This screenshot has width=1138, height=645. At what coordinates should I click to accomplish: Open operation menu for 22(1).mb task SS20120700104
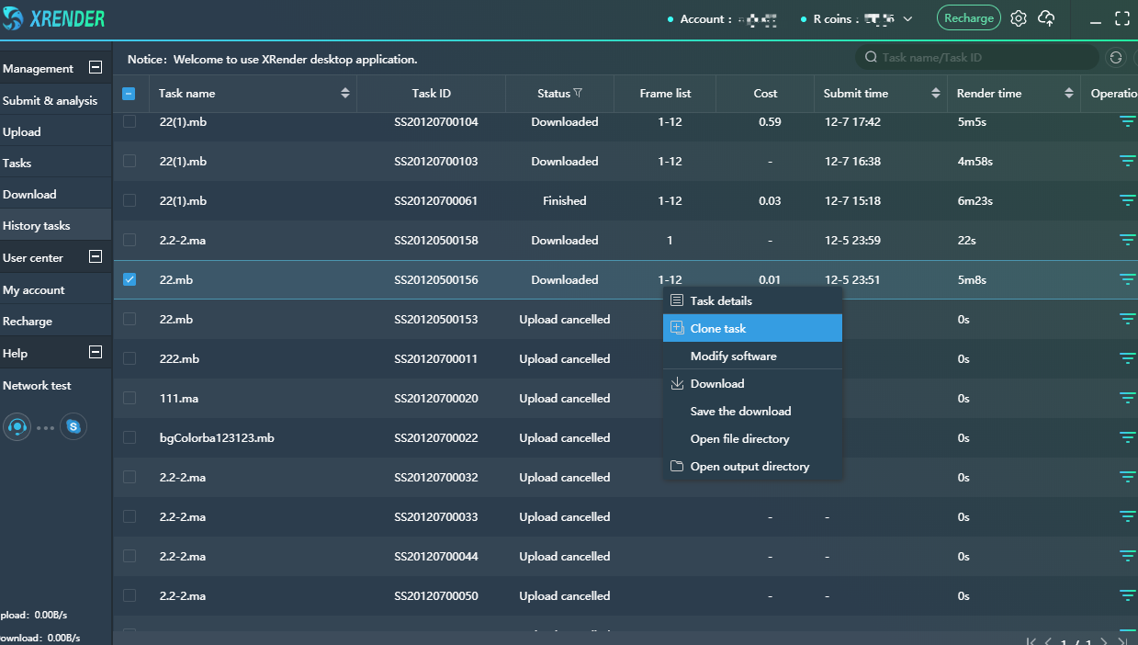point(1127,121)
